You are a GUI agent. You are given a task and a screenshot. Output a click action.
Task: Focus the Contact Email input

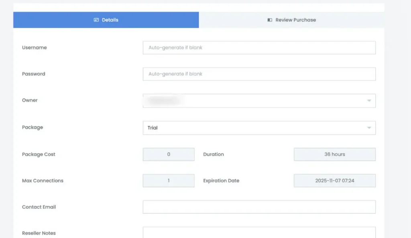[259, 207]
